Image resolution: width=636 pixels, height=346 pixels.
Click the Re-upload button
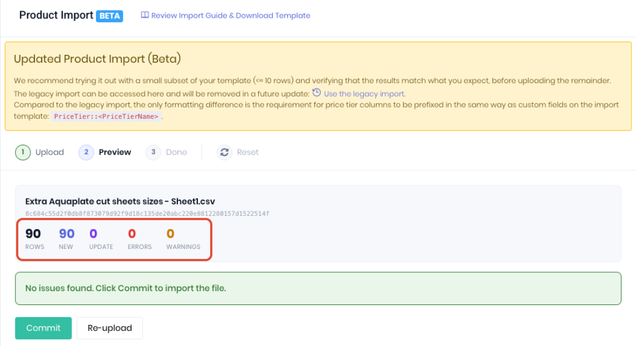click(110, 328)
